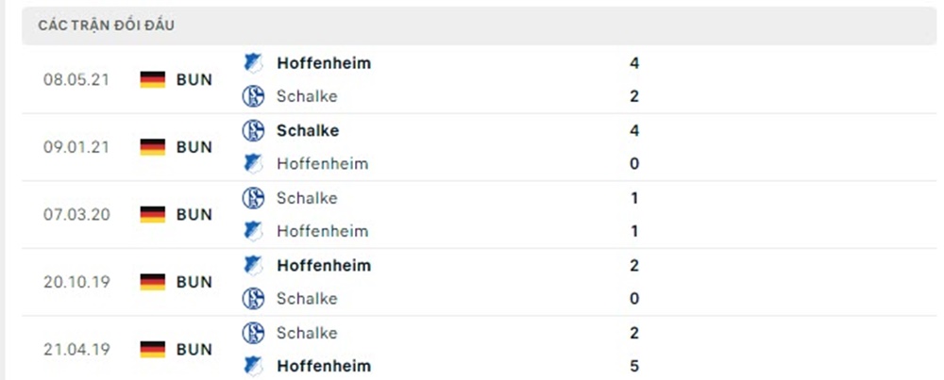Screen dimensions: 944x380
Task: Click Hoffenheim crest in 21.04.19 match
Action: 252,366
